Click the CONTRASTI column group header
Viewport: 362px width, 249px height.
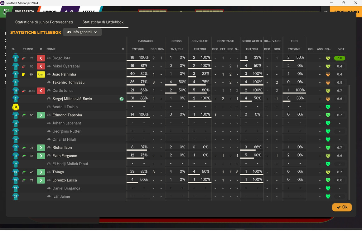point(226,41)
